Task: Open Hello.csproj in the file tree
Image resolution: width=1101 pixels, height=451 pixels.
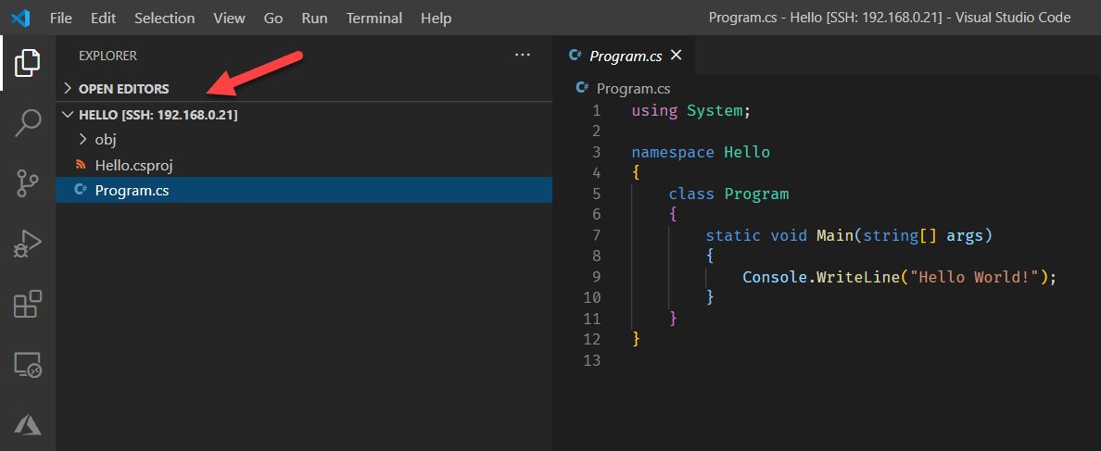Action: click(133, 166)
